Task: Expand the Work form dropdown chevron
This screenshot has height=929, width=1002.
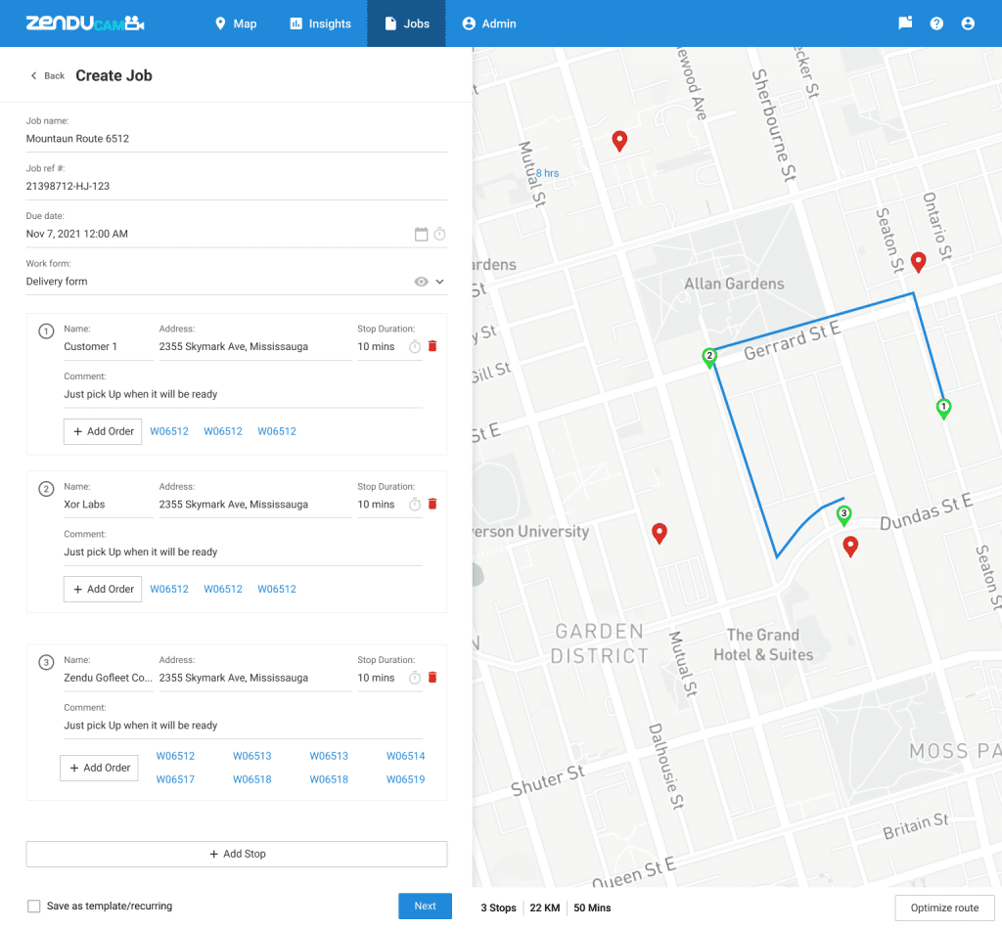Action: (439, 282)
